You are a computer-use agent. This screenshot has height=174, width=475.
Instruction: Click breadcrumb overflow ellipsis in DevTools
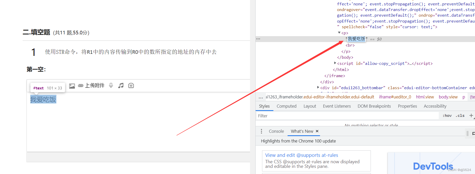261,97
